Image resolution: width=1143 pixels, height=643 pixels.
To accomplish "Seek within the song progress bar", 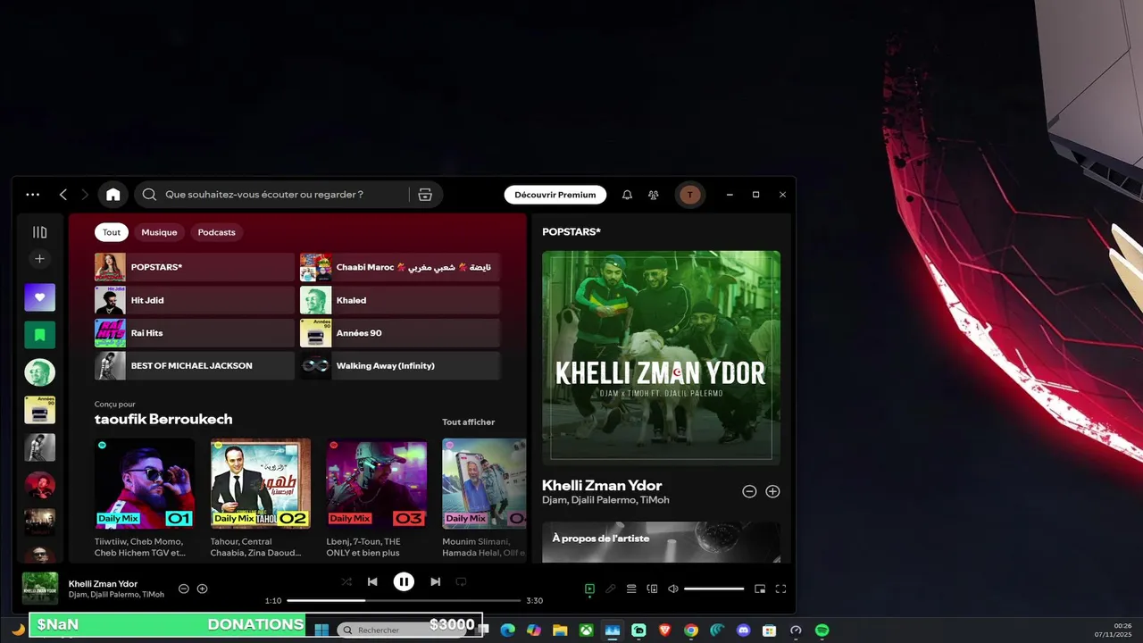I will pyautogui.click(x=404, y=601).
